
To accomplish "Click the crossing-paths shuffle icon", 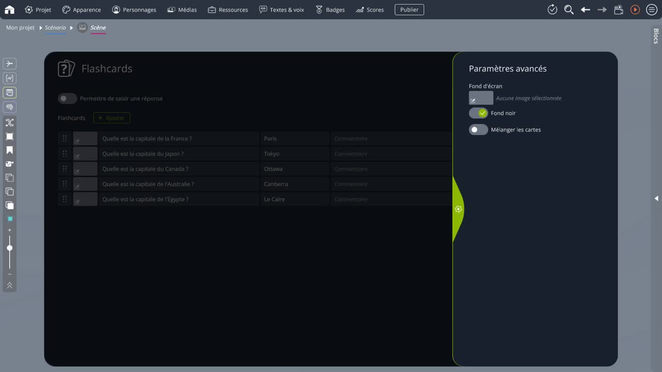I will [9, 122].
